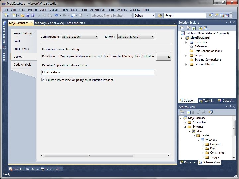Close the MojeDatabaze document tab

click(x=31, y=23)
